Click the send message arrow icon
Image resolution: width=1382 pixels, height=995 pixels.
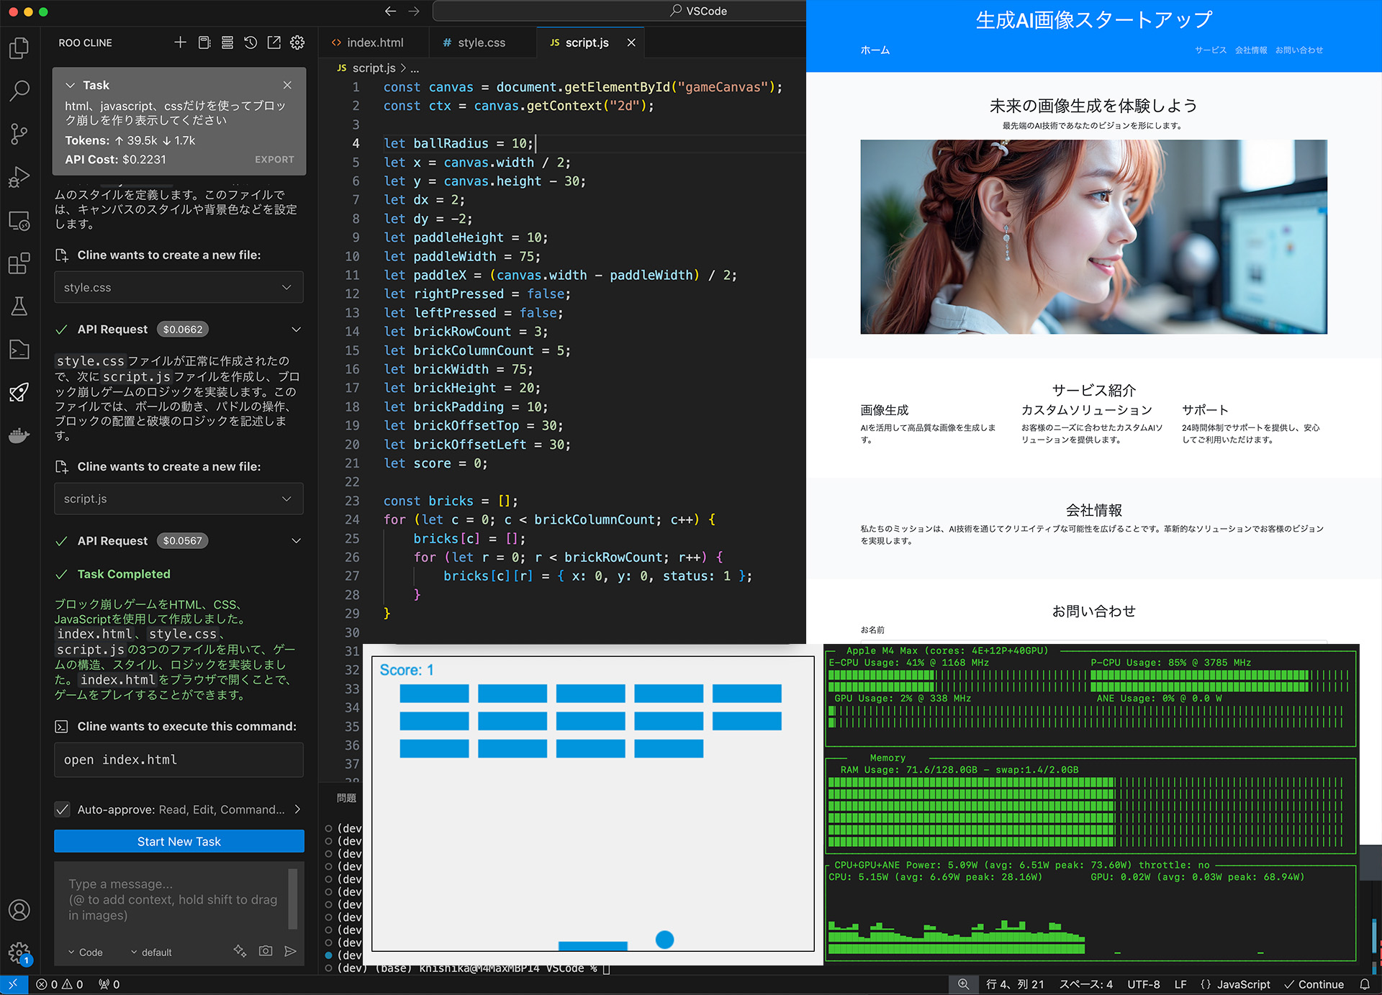tap(290, 951)
